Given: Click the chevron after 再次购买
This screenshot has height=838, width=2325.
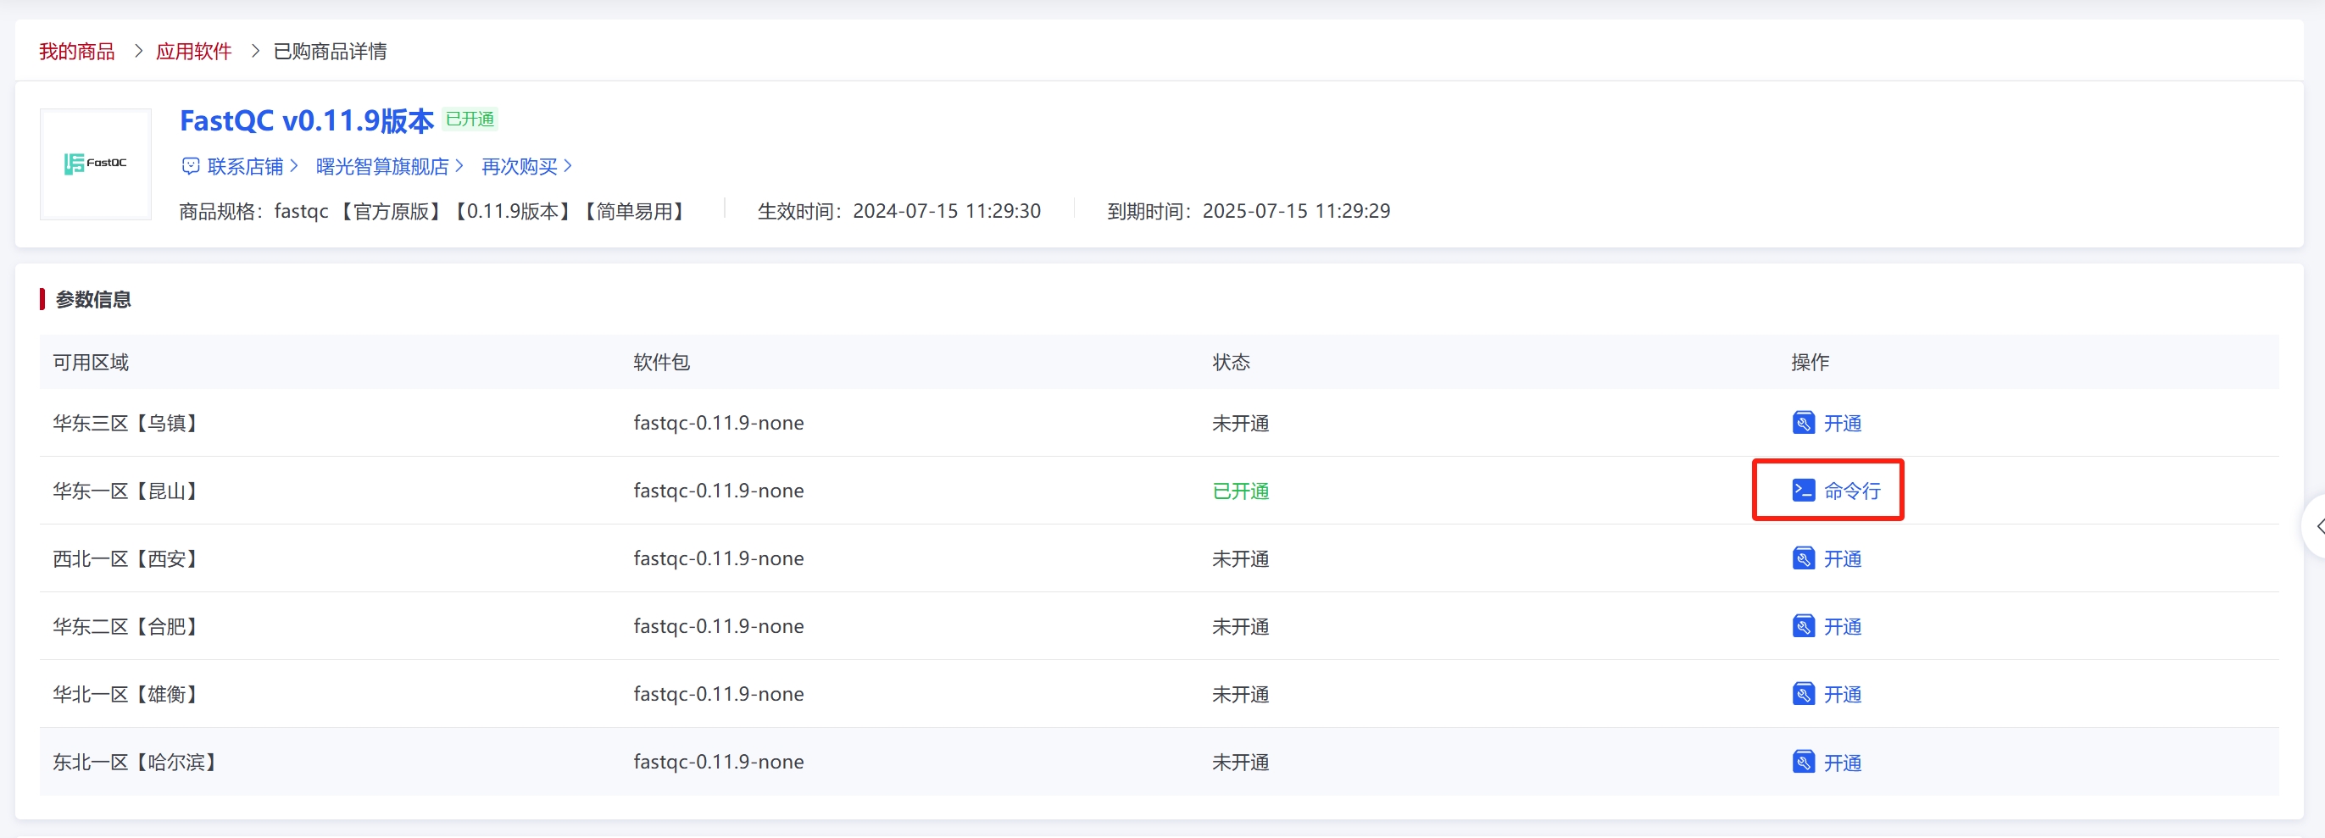Looking at the screenshot, I should 568,166.
